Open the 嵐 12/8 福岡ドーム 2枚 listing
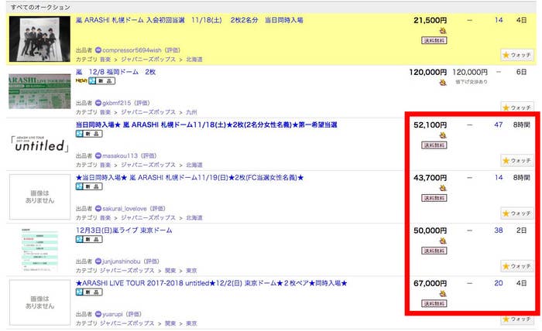This screenshot has width=542, height=331. (x=116, y=72)
